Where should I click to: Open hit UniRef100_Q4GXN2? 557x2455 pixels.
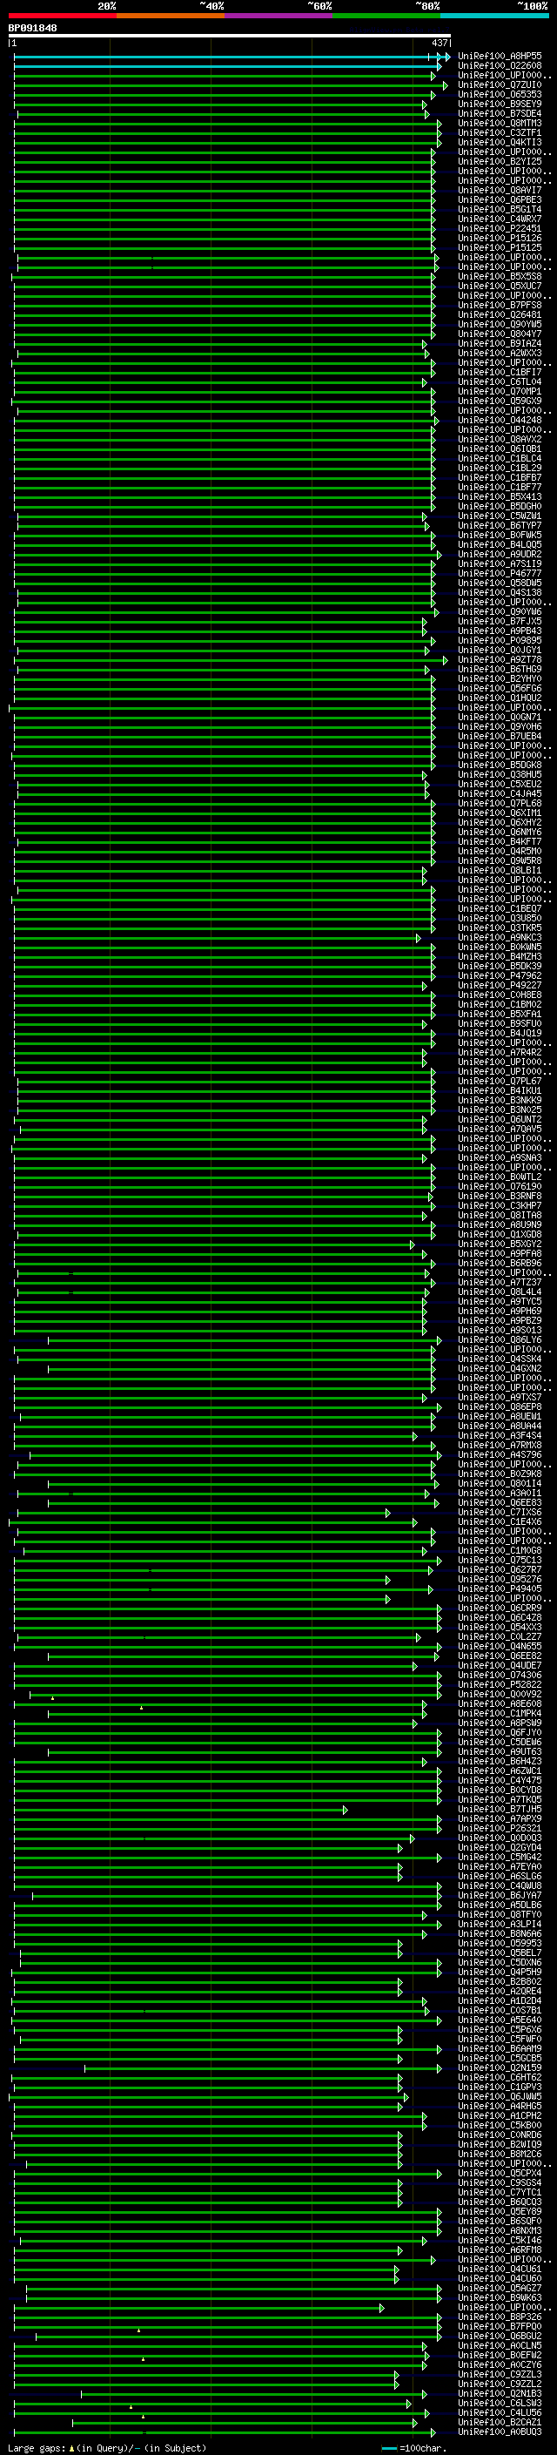coord(500,1368)
